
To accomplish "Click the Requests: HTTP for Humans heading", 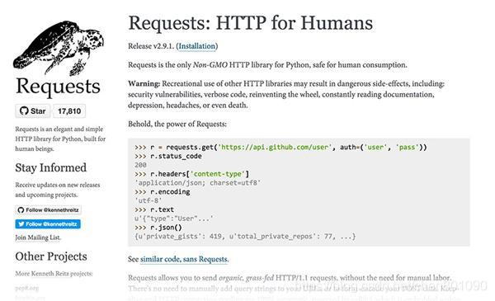I will [250, 23].
